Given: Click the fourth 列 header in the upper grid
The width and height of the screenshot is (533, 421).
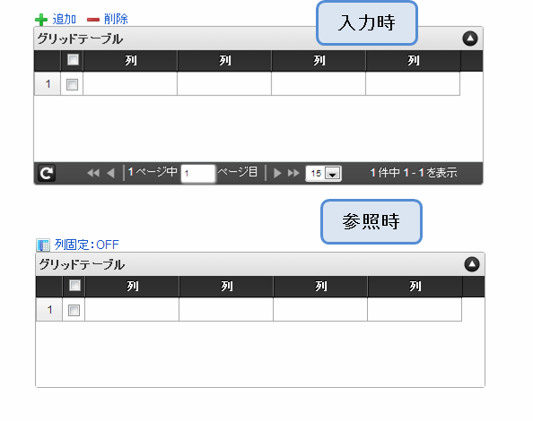Looking at the screenshot, I should coord(413,61).
